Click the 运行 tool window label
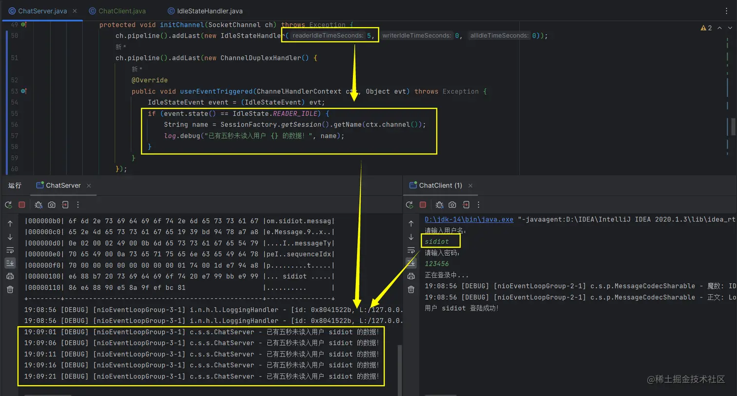 pyautogui.click(x=15, y=186)
